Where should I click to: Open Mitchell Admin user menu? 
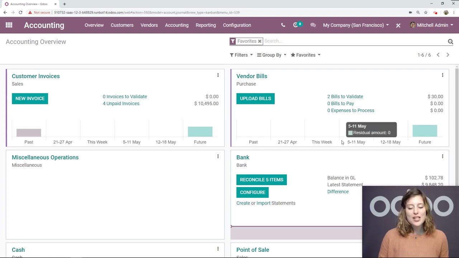[431, 25]
